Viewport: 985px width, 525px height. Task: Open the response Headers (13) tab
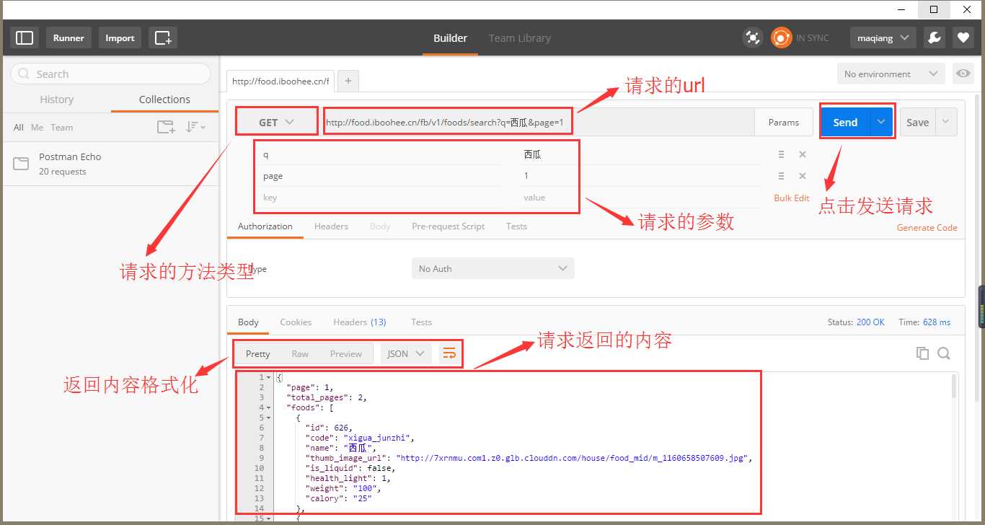[359, 322]
